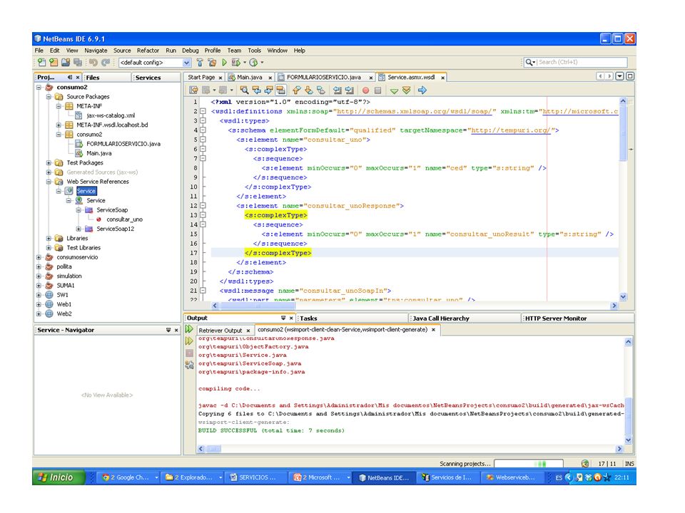Open the Debug Main Project dropdown arrow
The height and width of the screenshot is (513, 685).
pos(245,63)
